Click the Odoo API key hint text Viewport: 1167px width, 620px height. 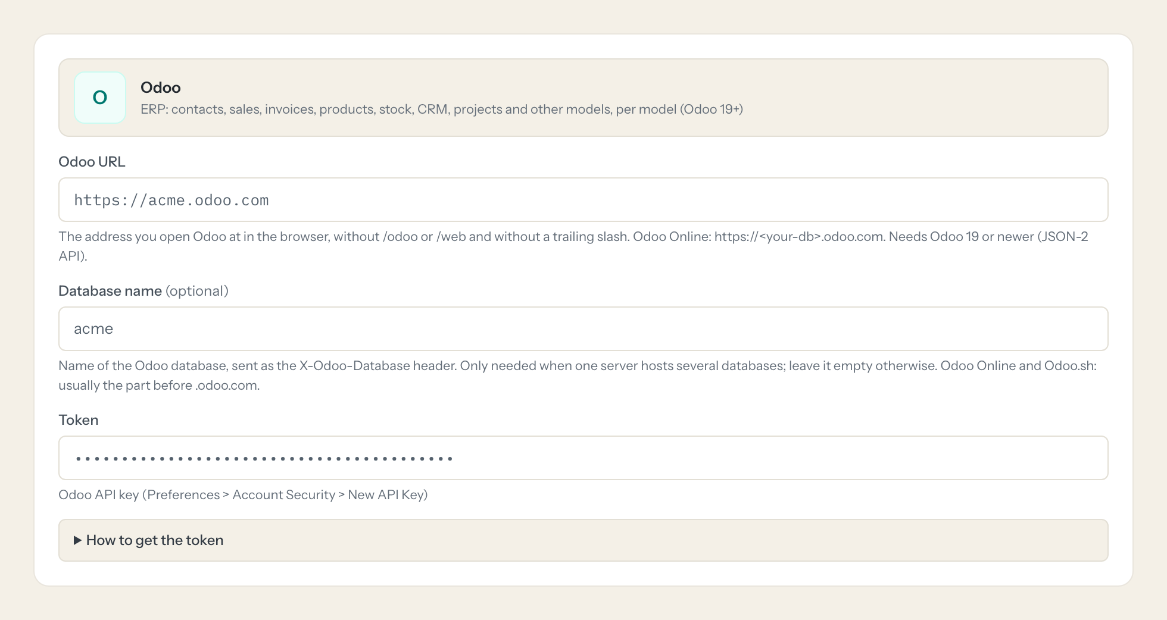(x=243, y=495)
